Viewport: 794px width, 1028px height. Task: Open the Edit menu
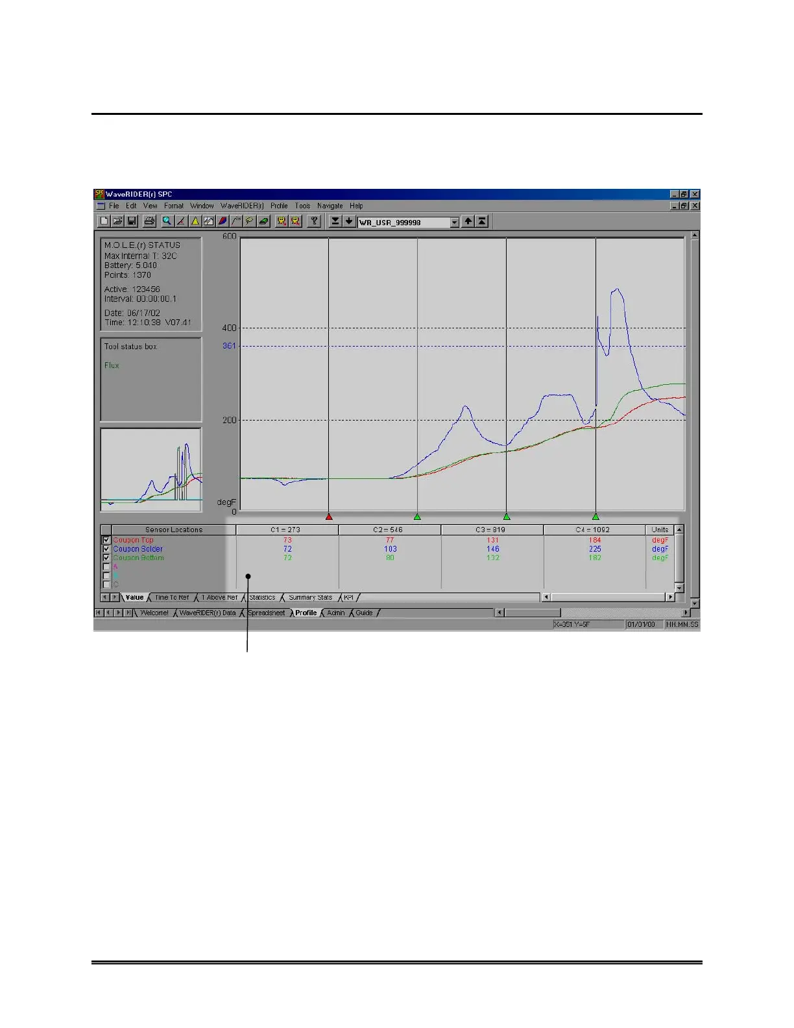(x=131, y=206)
